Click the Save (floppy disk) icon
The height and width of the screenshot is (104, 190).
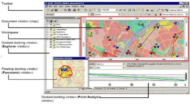point(56,10)
